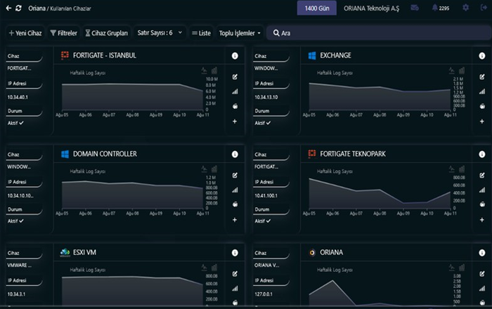Open signal-bars statistics for FORTIGATE - ISTANBUL
The height and width of the screenshot is (309, 492).
pyautogui.click(x=235, y=91)
